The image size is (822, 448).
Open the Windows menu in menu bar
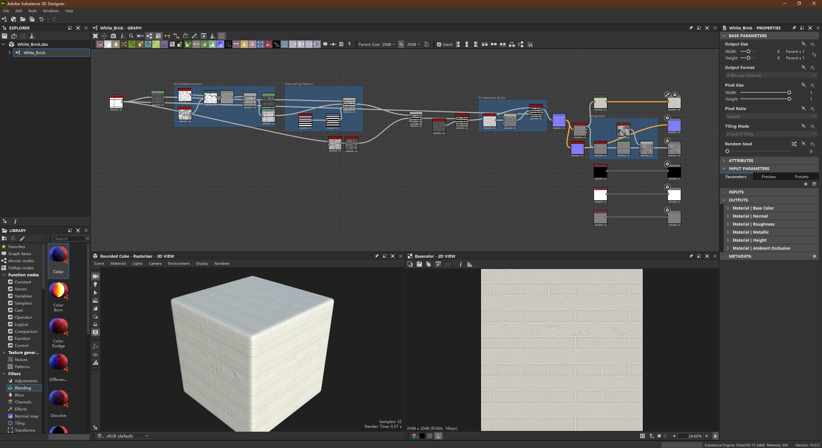(x=51, y=11)
